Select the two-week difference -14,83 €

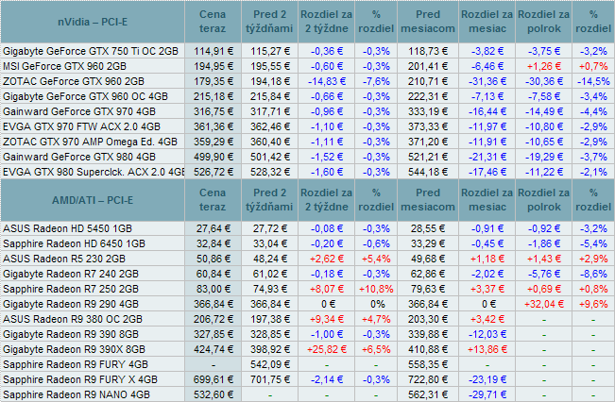pyautogui.click(x=327, y=81)
